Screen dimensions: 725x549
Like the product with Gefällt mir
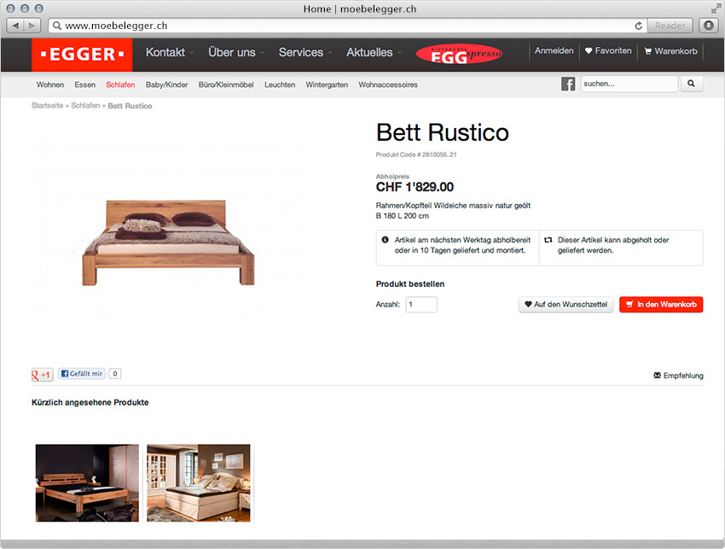[x=82, y=374]
